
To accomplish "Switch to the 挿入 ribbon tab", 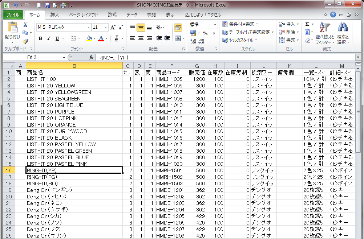I will (54, 15).
